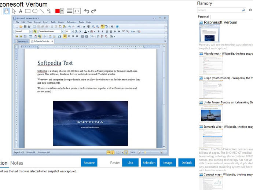Click the Image paste button
Image resolution: width=253 pixels, height=190 pixels.
(168, 162)
